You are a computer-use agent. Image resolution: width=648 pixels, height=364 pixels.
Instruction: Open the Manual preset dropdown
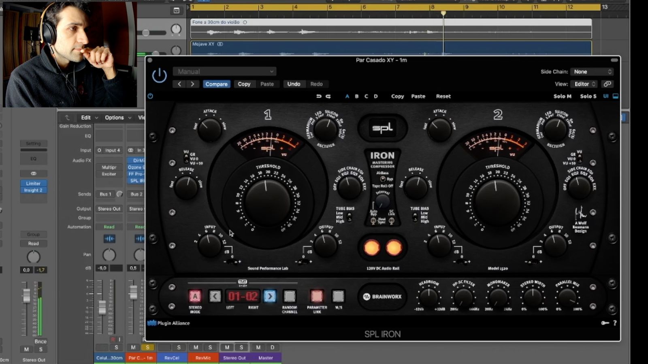click(224, 72)
